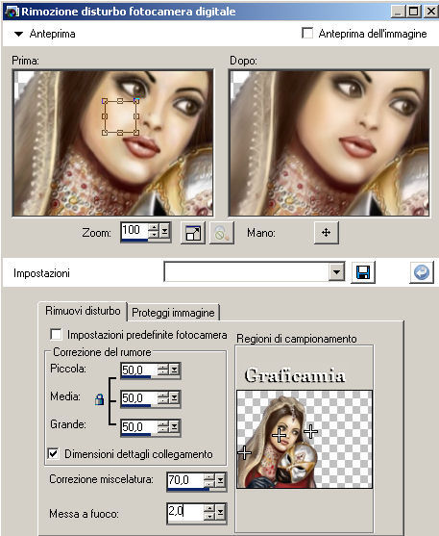439x536 pixels.
Task: Uncheck Dimensioni dettagli collegamento
Action: click(x=53, y=454)
